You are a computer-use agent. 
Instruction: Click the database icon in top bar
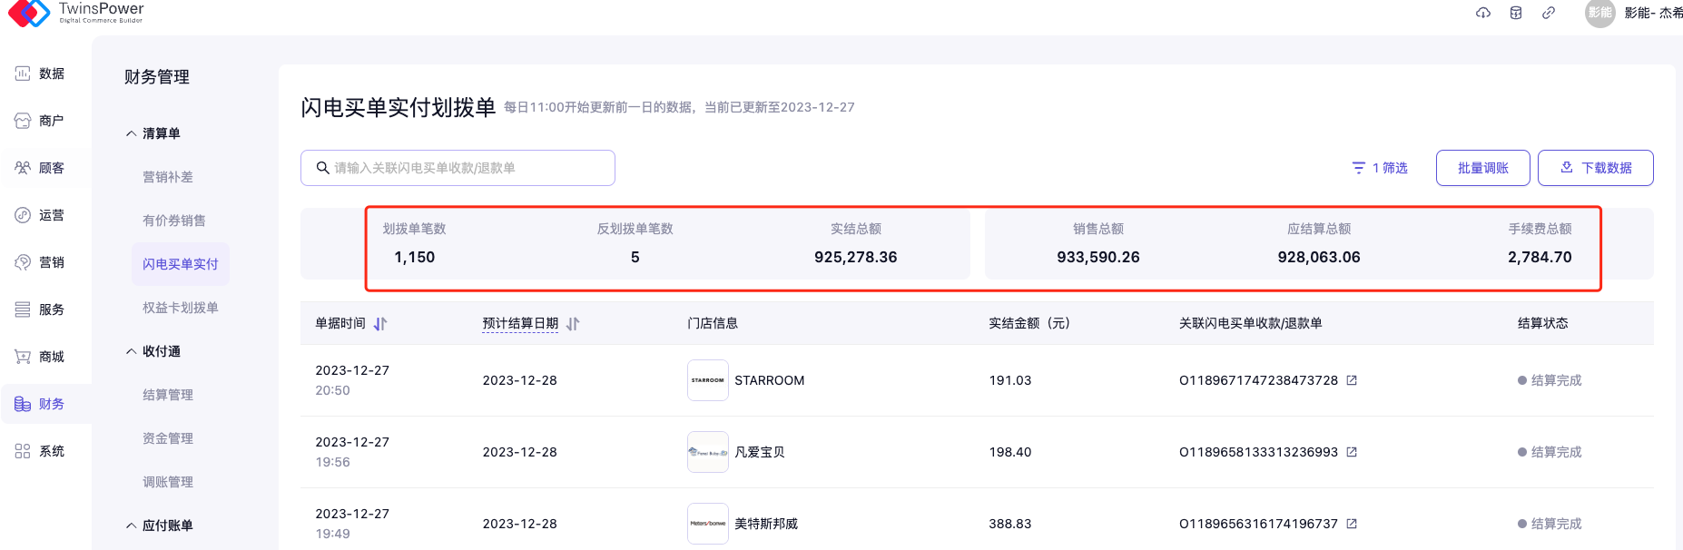tap(1516, 13)
